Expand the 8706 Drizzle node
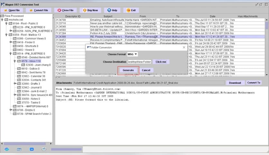This screenshot has width=269, height=155. tap(11, 110)
